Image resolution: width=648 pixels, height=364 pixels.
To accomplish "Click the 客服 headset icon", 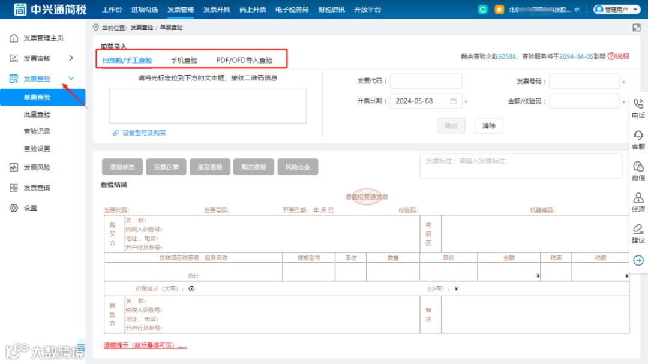I will click(638, 135).
